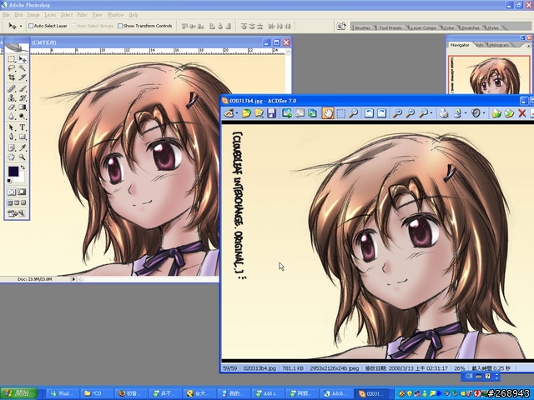Screen dimensions: 534x400
Task: Reset default foreground and background colors
Action: (x=9, y=181)
